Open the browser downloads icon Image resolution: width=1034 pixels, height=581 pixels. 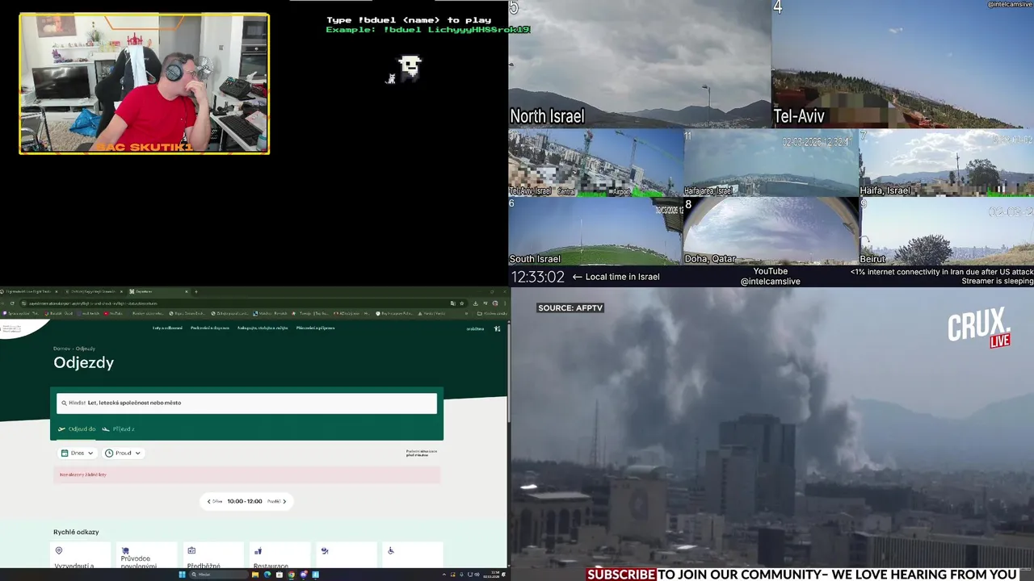[x=475, y=303]
